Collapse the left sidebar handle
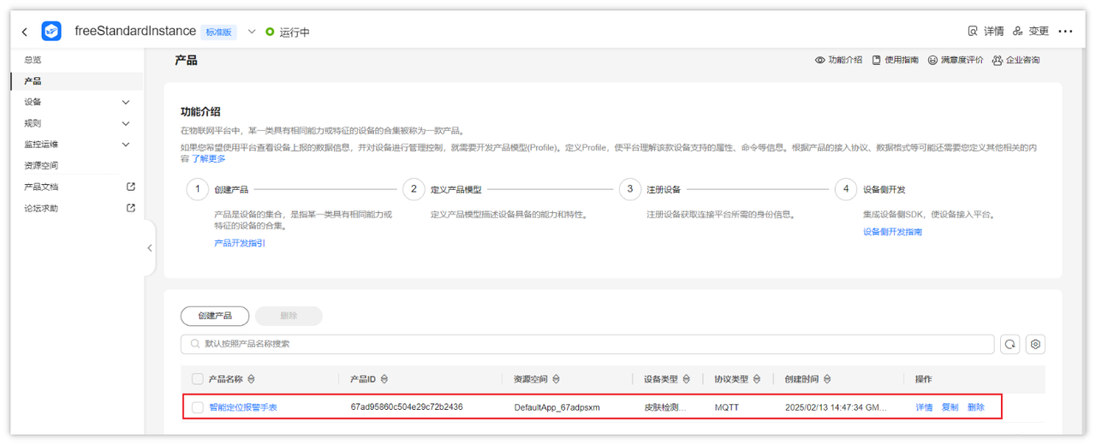This screenshot has width=1096, height=445. tap(150, 248)
